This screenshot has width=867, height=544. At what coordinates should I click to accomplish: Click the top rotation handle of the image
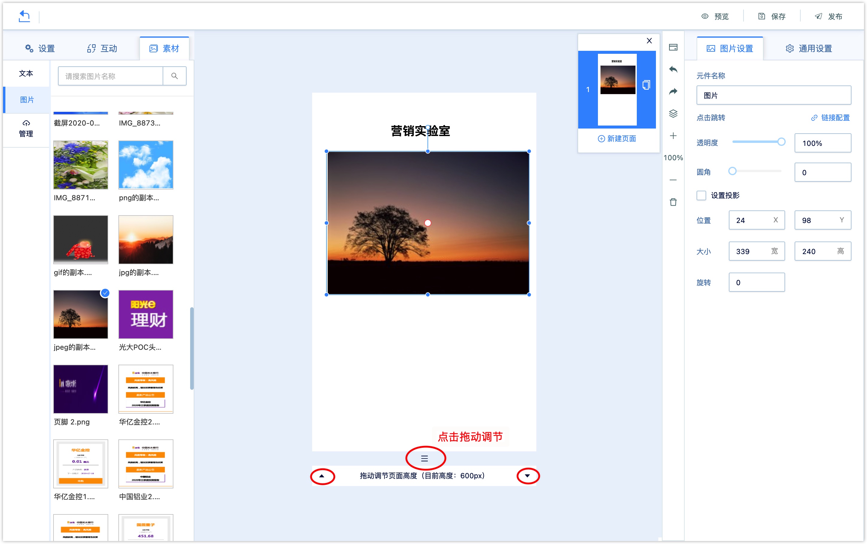click(x=428, y=127)
